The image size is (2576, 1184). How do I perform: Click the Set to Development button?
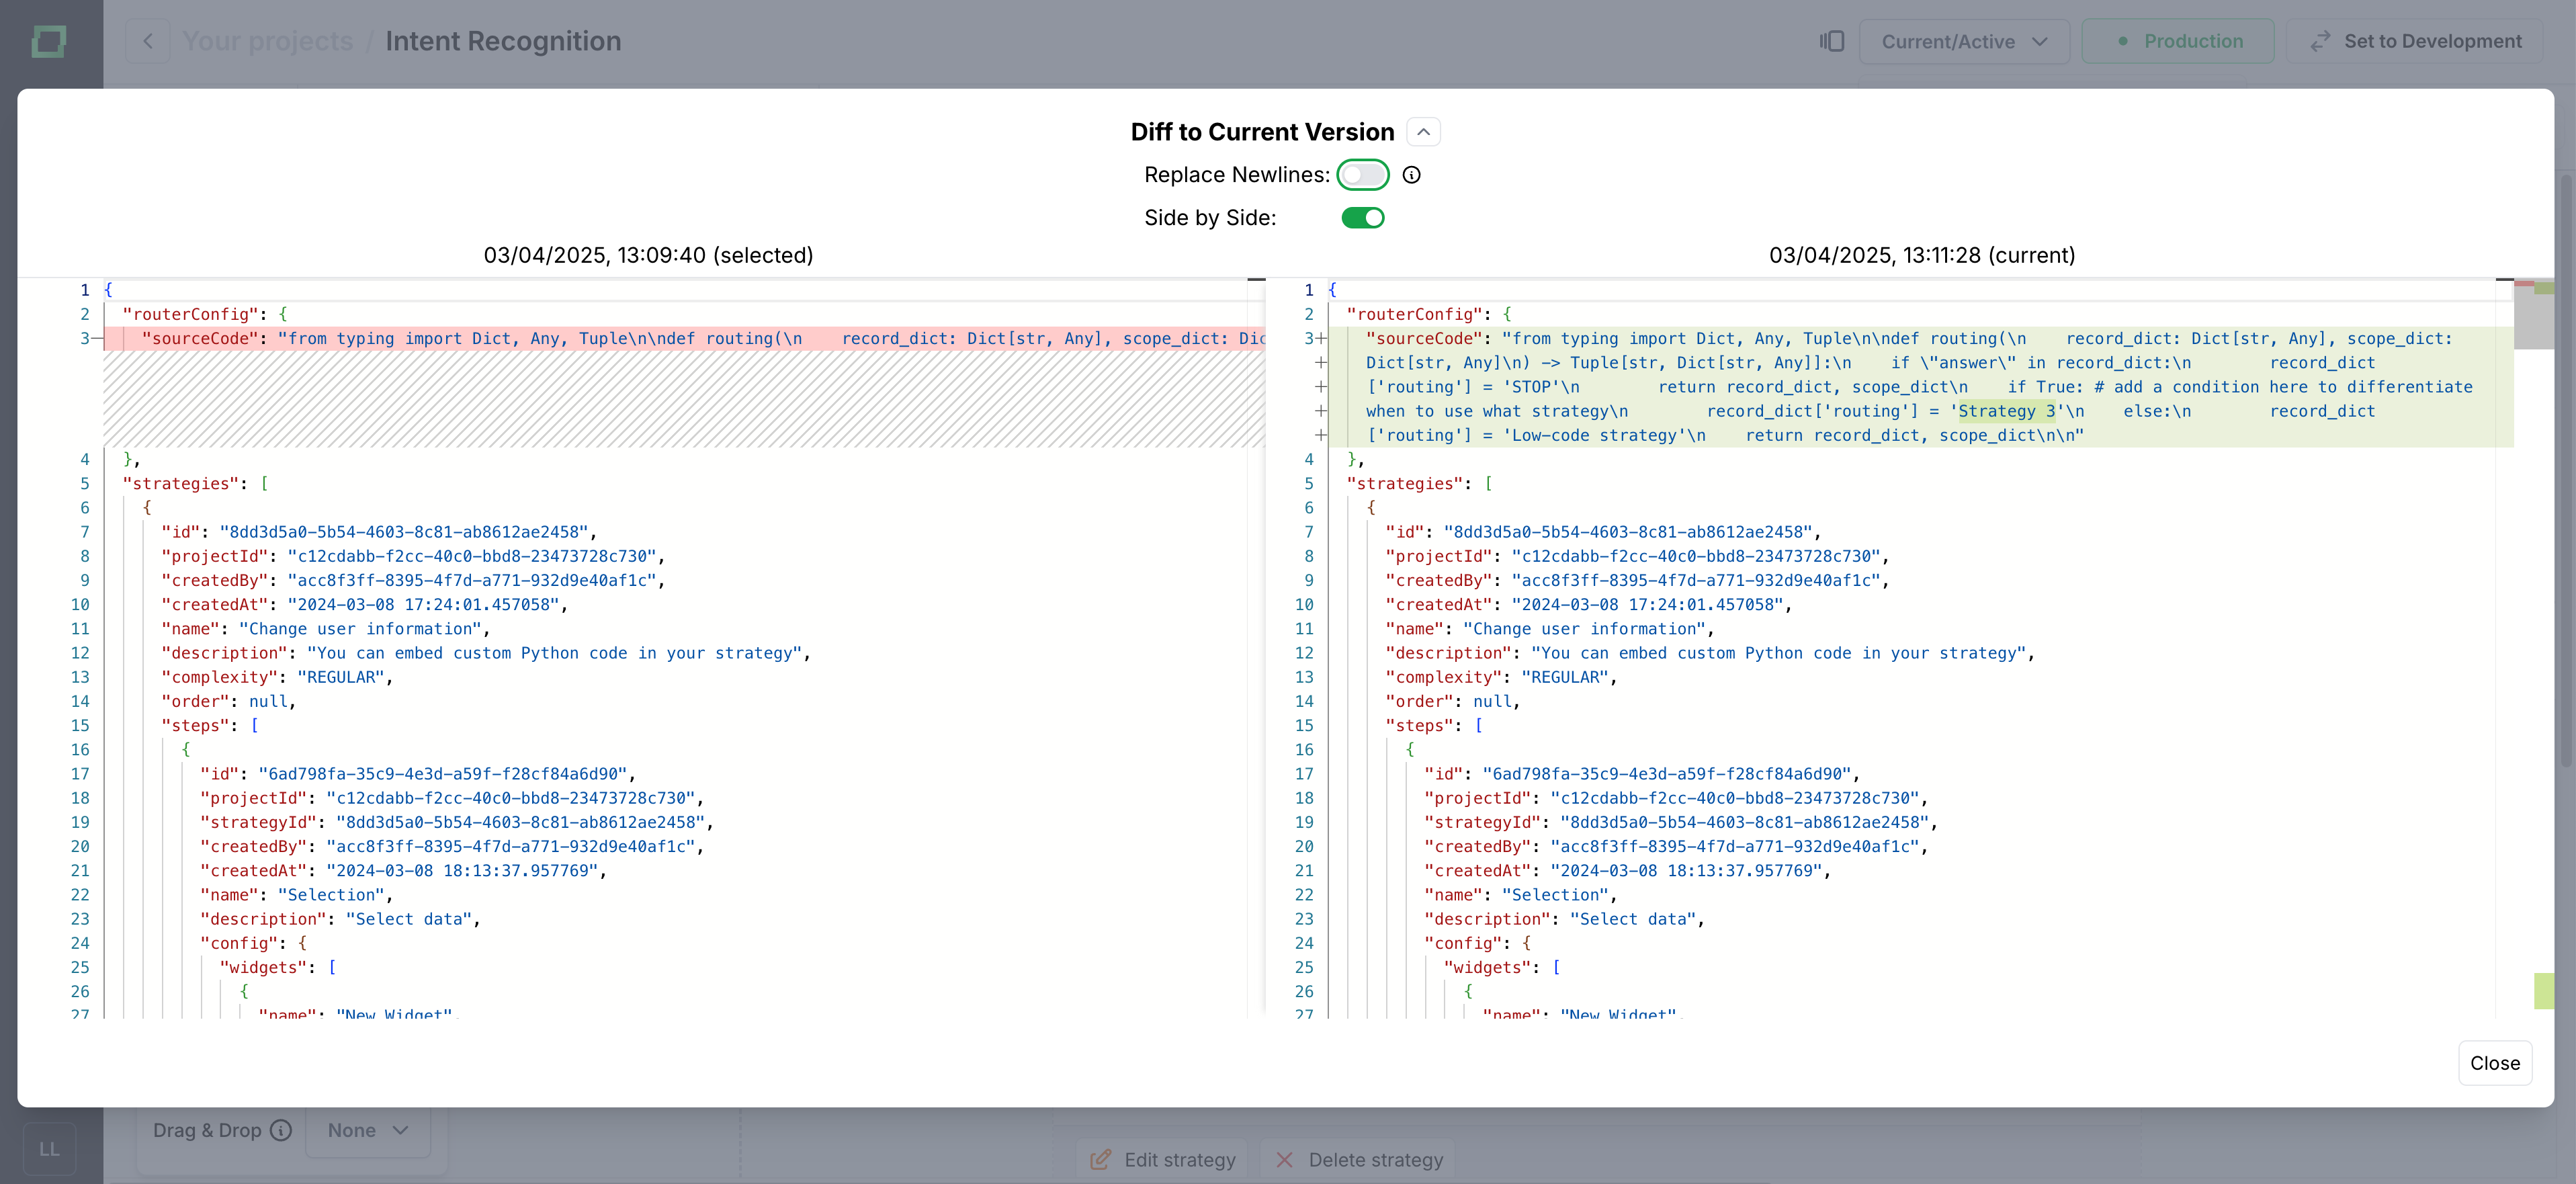[x=2414, y=41]
